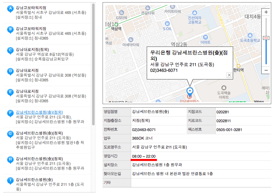Click the 도곡렉슬아파트 apartment icon
The width and height of the screenshot is (276, 195).
[224, 88]
